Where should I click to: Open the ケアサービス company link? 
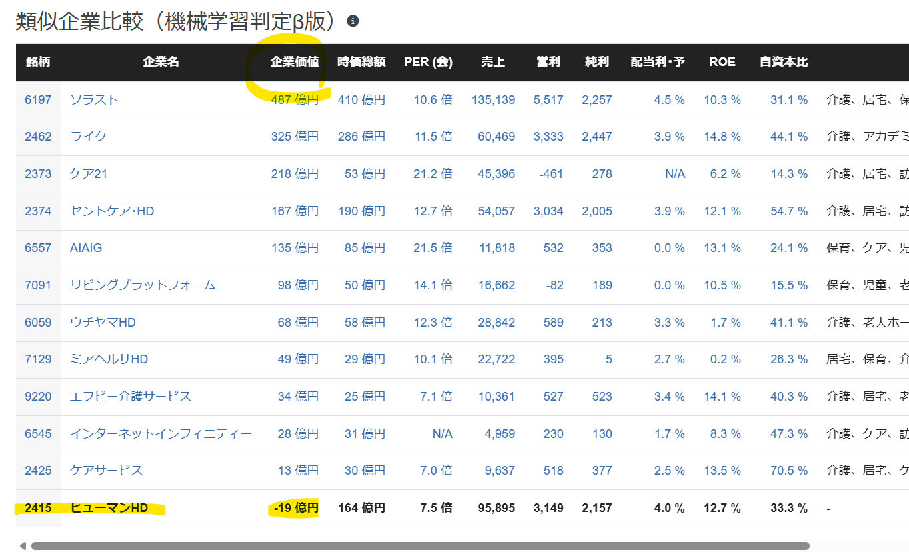point(107,471)
